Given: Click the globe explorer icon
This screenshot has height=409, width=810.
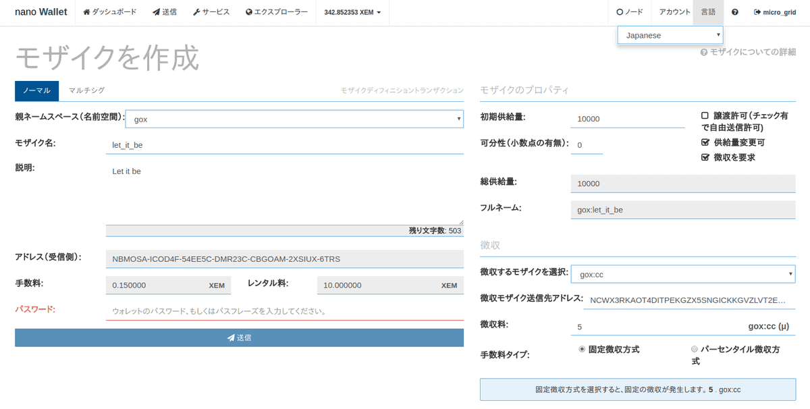Looking at the screenshot, I should click(249, 12).
